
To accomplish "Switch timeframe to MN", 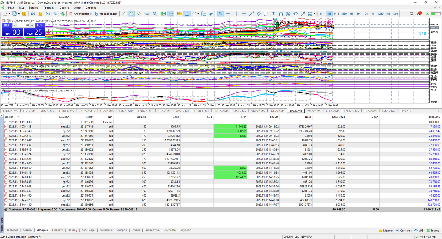I will click(395, 14).
